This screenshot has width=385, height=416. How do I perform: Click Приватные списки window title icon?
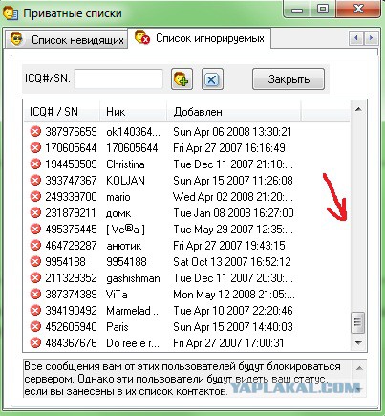coord(10,13)
